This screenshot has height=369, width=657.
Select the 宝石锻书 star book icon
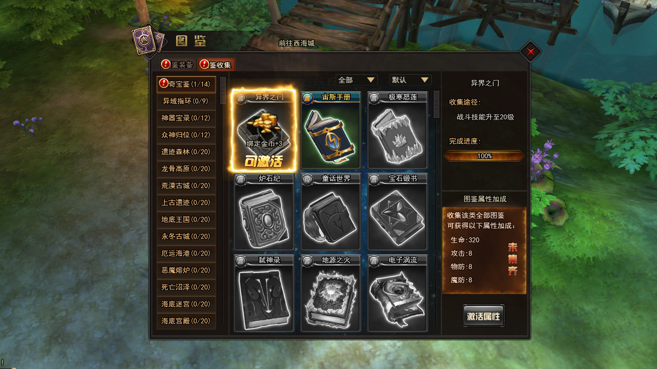click(x=397, y=212)
